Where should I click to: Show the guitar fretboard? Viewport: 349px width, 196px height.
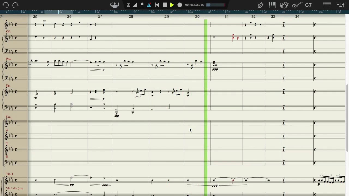pos(297,5)
